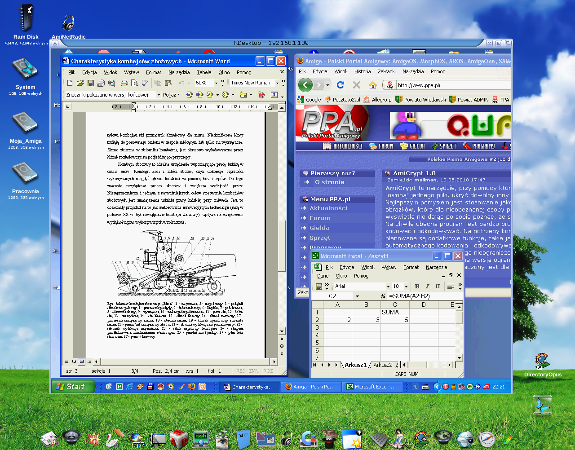Click the Start button in the remote desktop
This screenshot has height=450, width=575.
pos(73,387)
